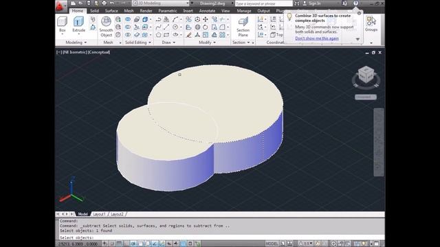Open the dropdown arrow under Box
Viewport: 440px width, 247px height.
click(x=63, y=34)
